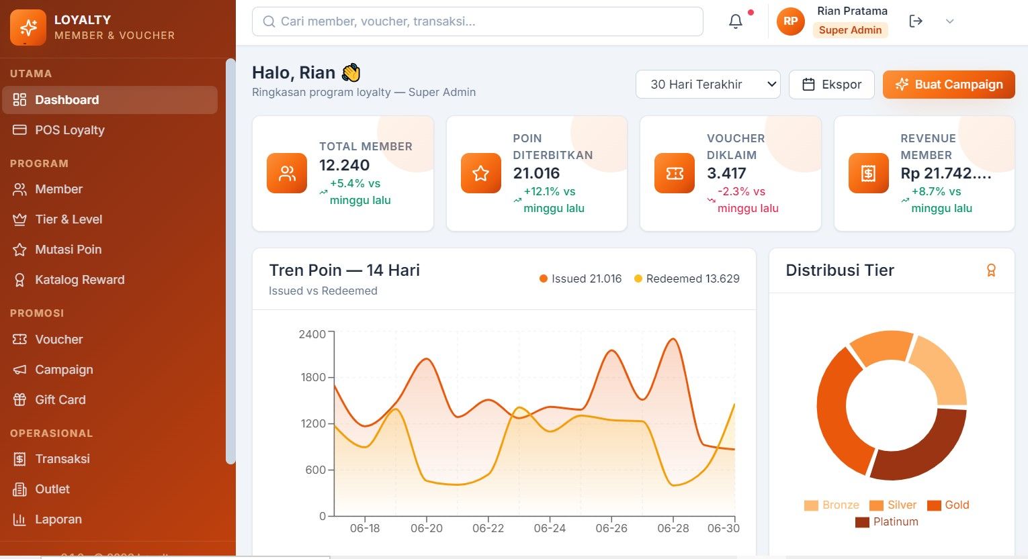
Task: Click the search magnifier icon
Action: coord(269,21)
